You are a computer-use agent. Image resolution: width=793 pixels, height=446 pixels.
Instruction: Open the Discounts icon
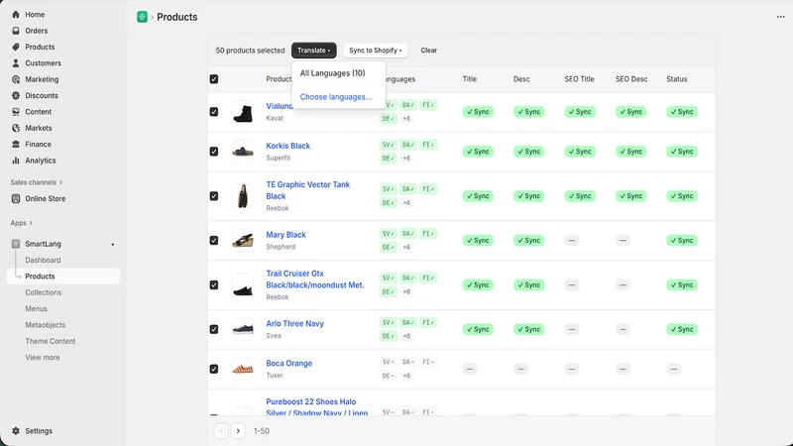click(16, 95)
